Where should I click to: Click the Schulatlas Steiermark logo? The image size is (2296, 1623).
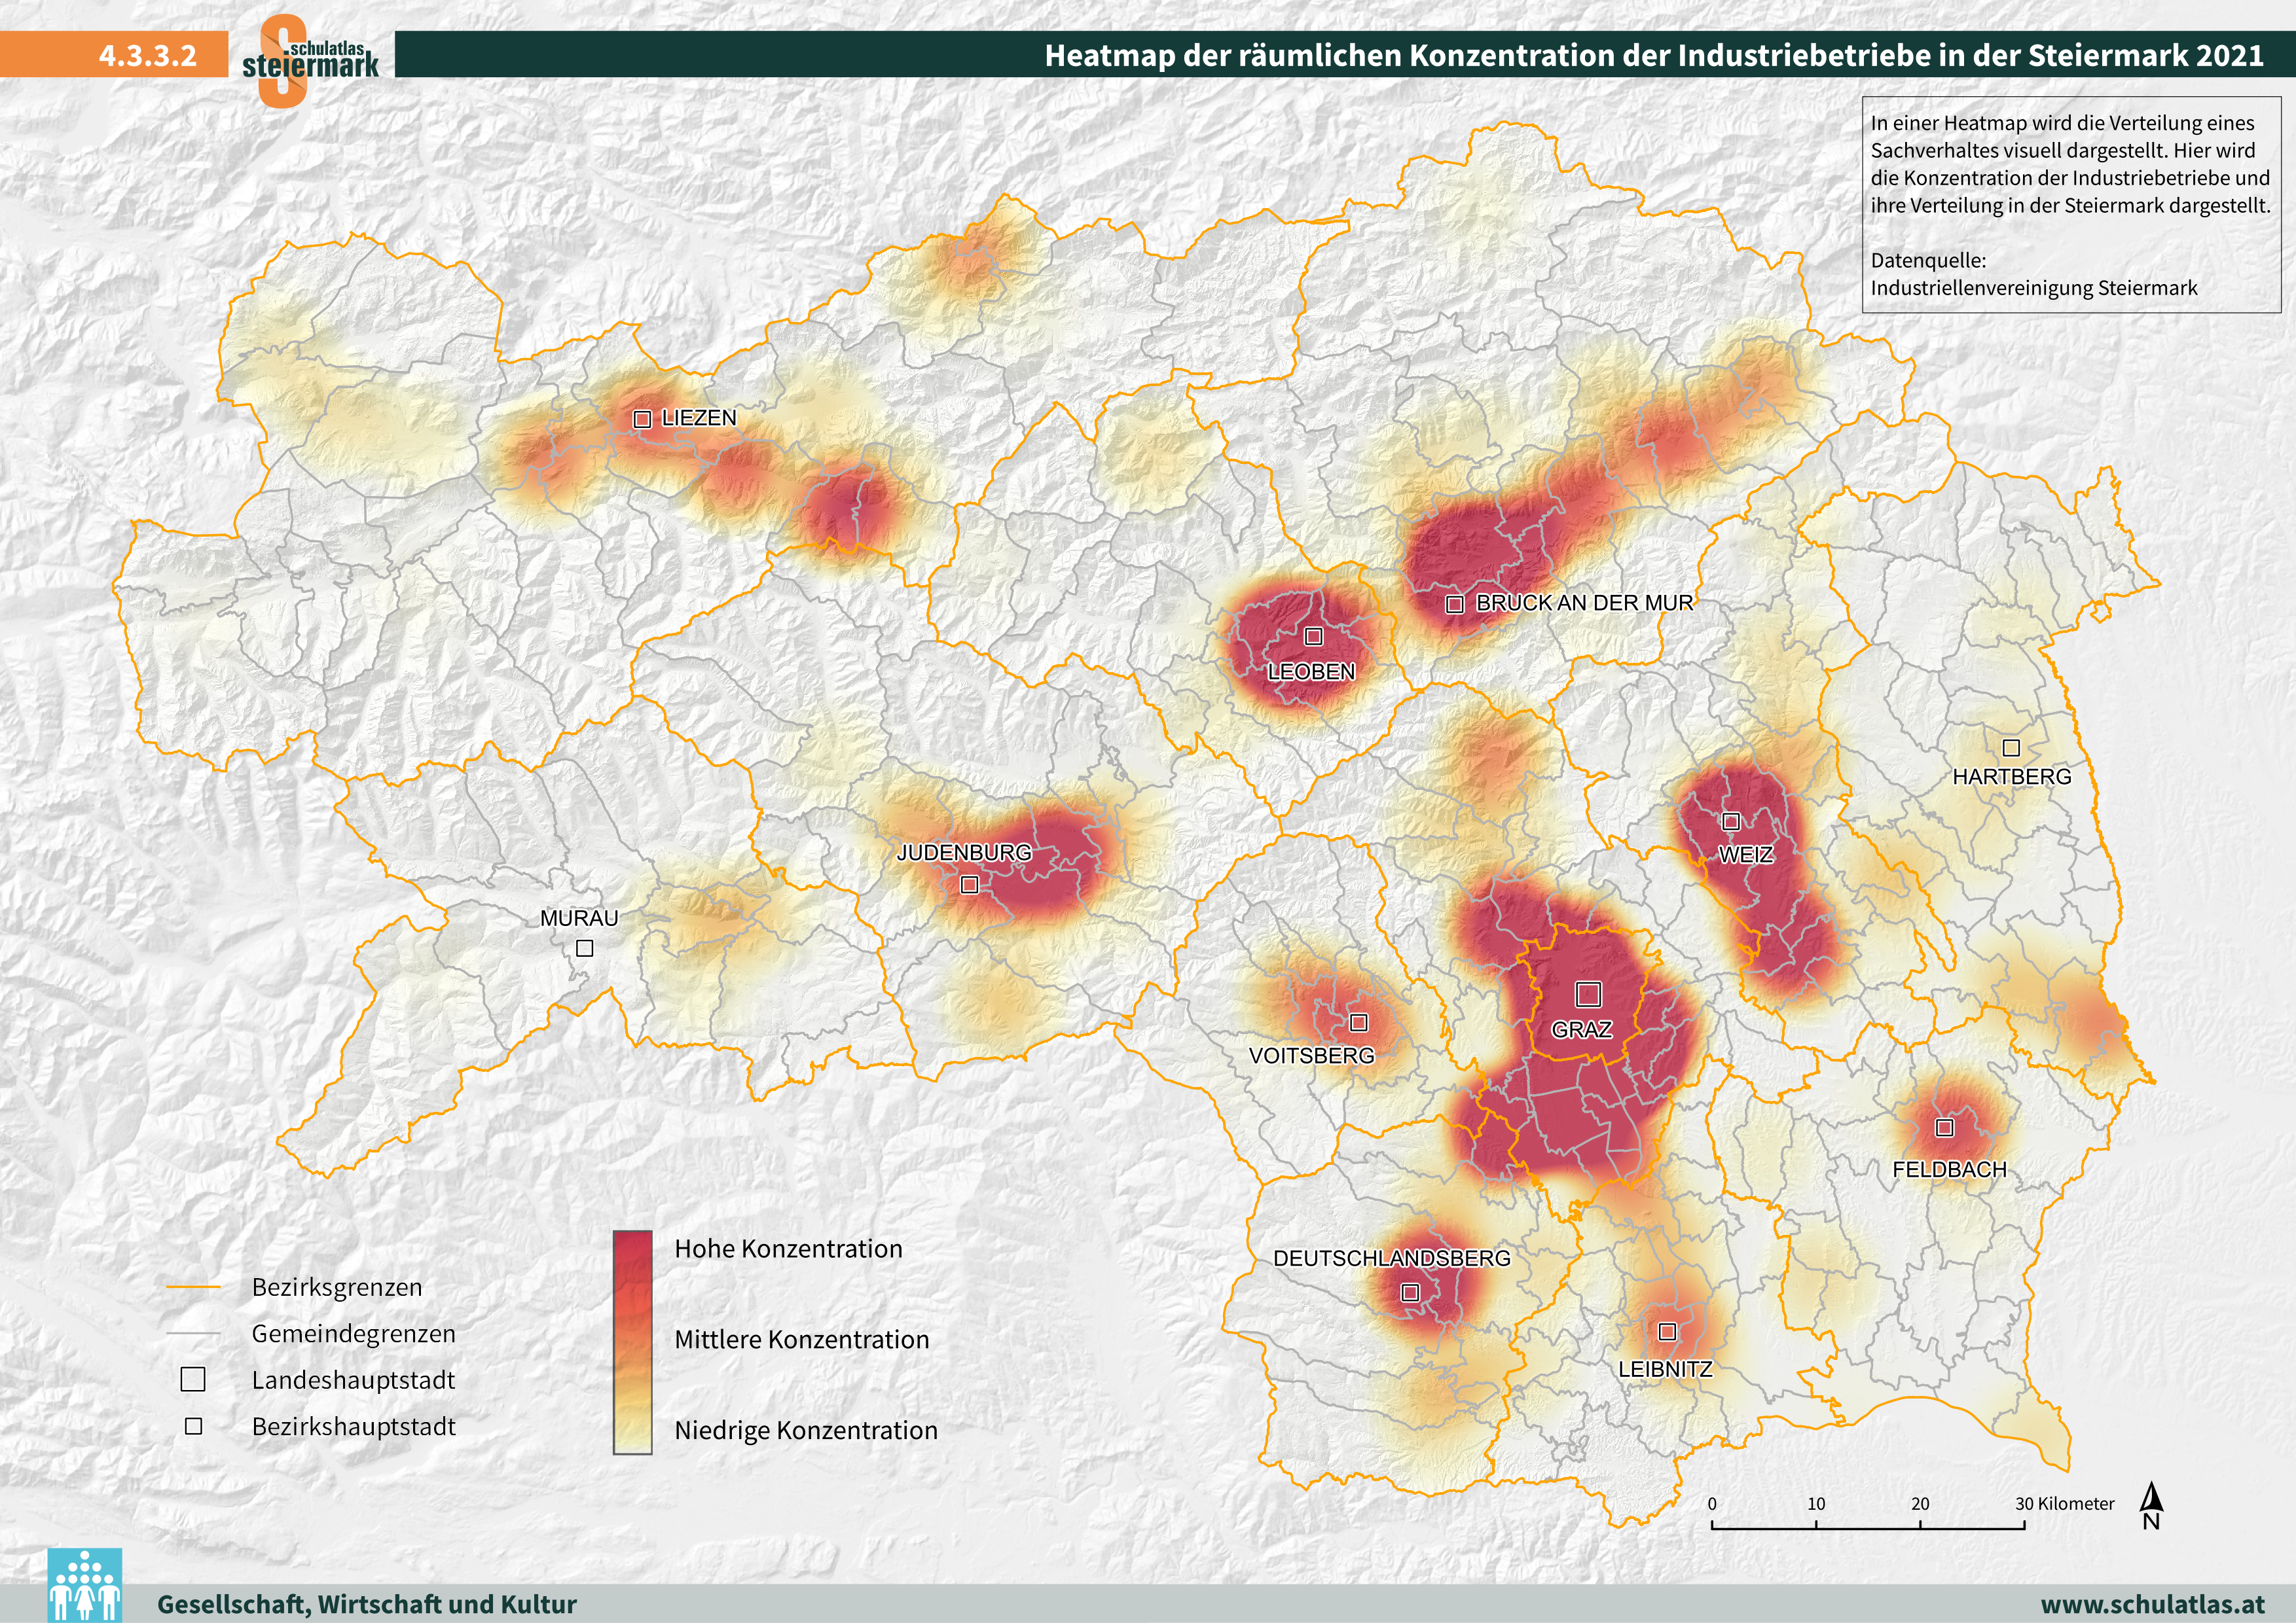310,62
